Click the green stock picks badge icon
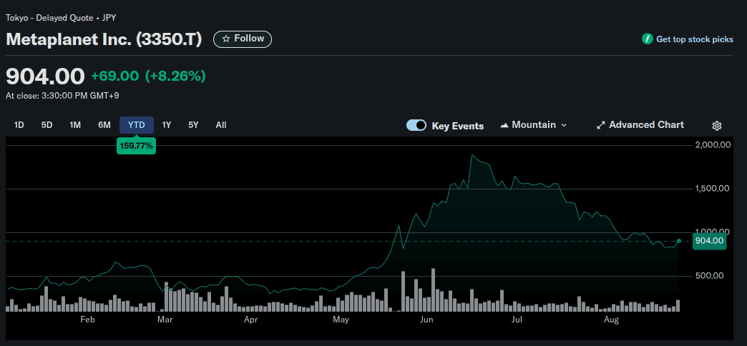 [647, 39]
